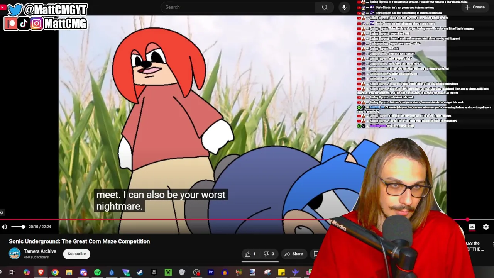Dislike the video with thumbs down
Viewport: 494px width, 278px height.
[x=269, y=254]
